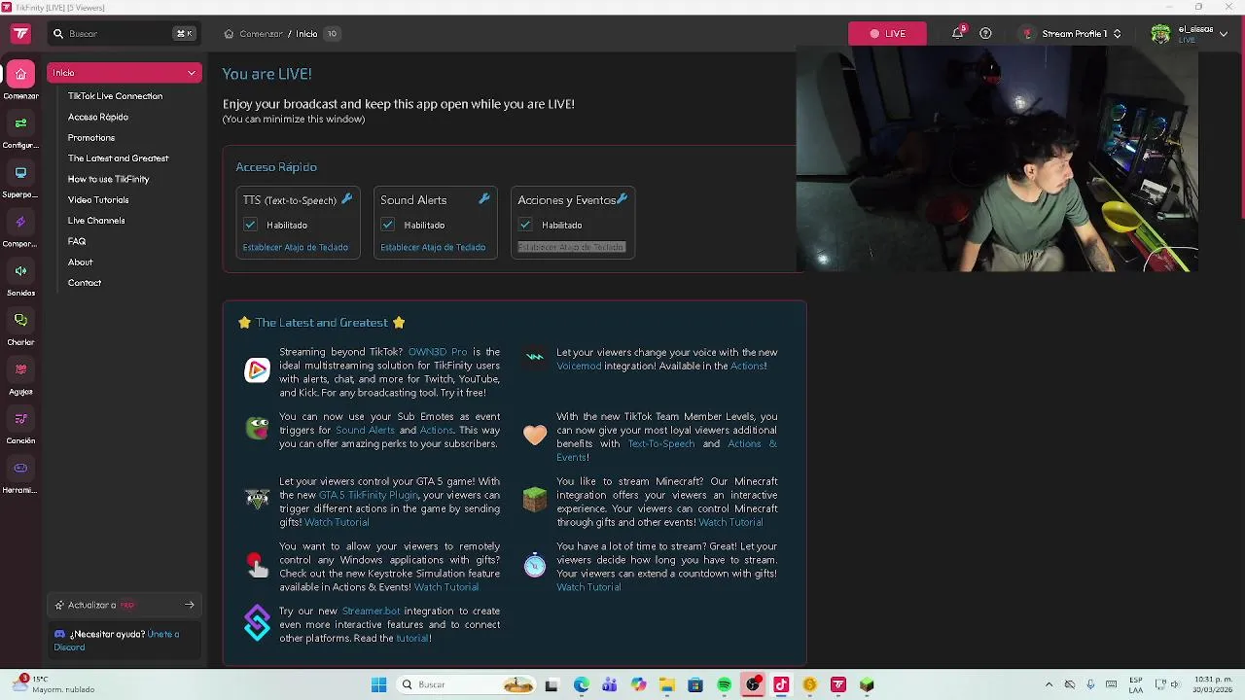Select About in the sidebar
1245x700 pixels.
click(81, 262)
